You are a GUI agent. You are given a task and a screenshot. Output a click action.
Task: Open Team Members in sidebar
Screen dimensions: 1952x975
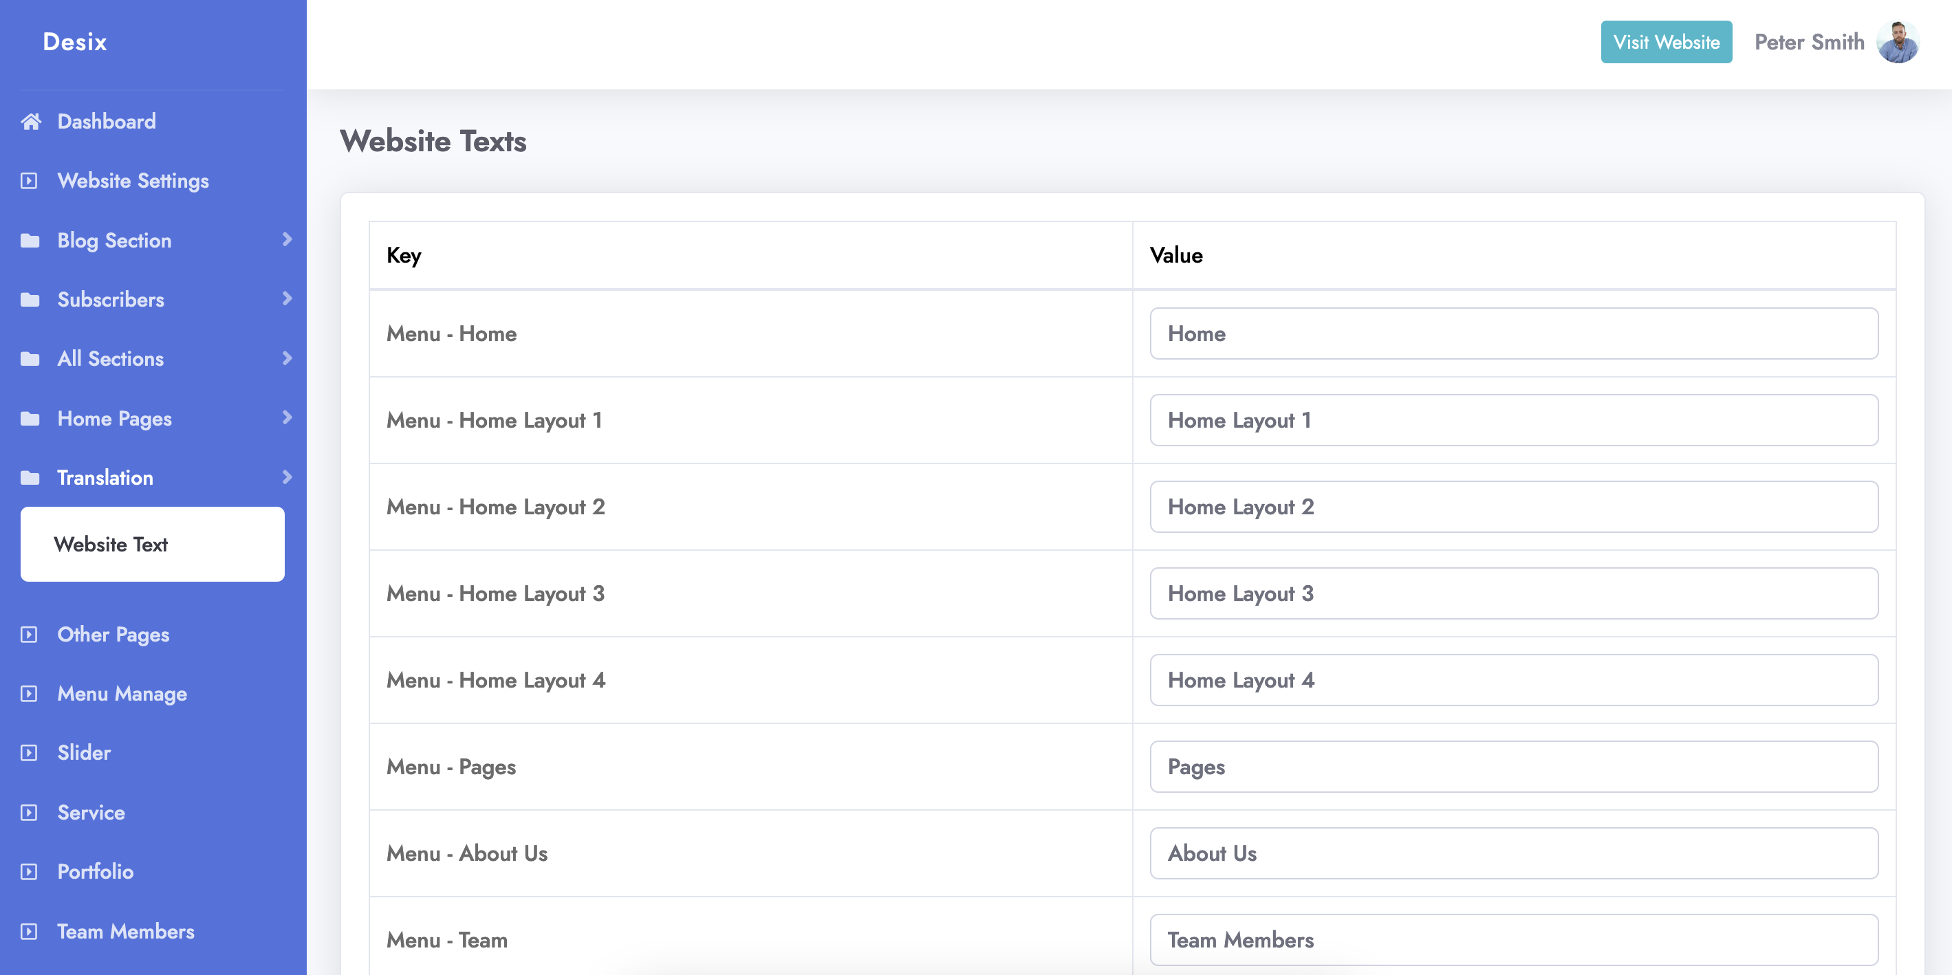(126, 931)
